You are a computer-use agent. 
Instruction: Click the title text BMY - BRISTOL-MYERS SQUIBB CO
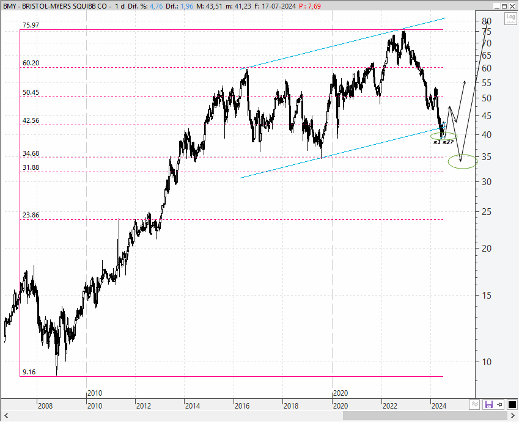55,6
